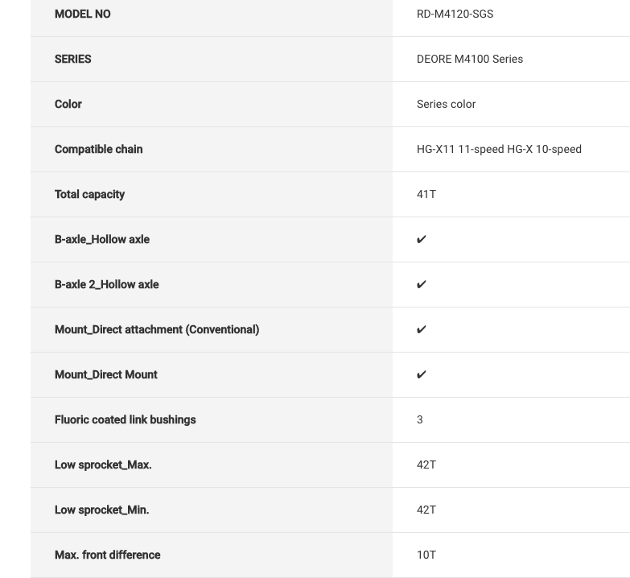Click the SERIES row label
The image size is (630, 578).
coord(73,60)
